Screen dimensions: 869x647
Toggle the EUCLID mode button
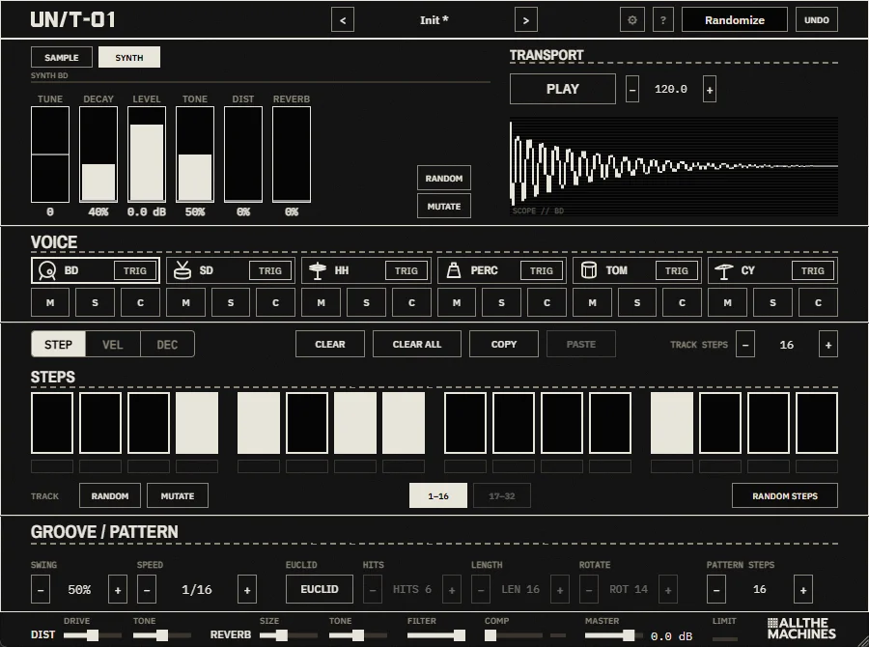pyautogui.click(x=320, y=589)
